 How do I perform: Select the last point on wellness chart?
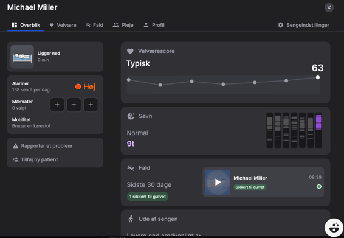tap(318, 77)
